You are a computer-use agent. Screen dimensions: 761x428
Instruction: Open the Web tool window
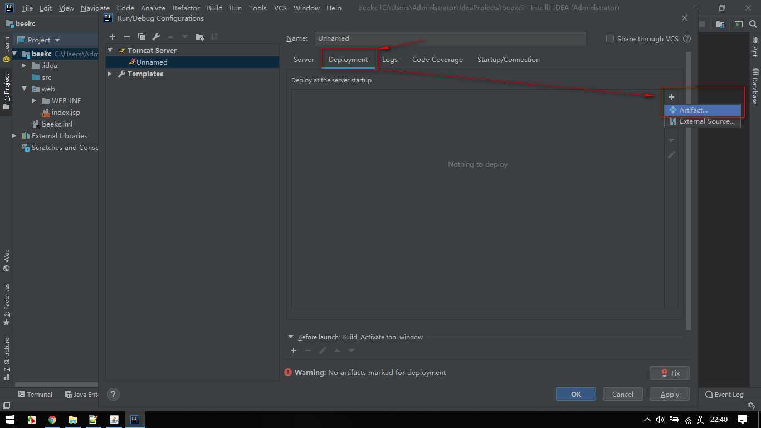[7, 260]
